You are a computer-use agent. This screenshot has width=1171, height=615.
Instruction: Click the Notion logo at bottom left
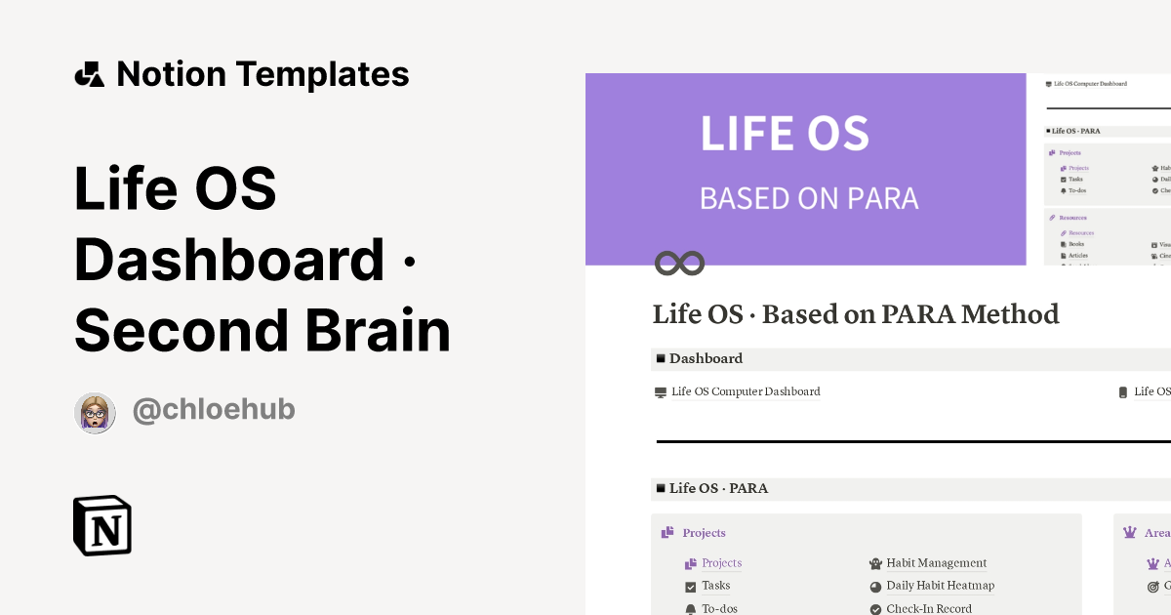click(101, 525)
